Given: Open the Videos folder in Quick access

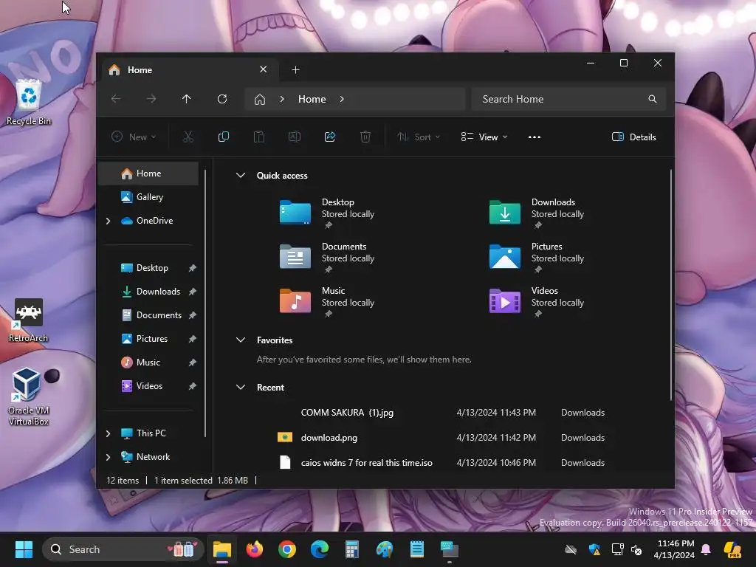Looking at the screenshot, I should [x=537, y=301].
